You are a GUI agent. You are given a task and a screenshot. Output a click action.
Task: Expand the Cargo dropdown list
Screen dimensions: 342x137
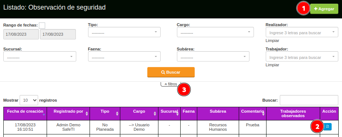point(215,32)
